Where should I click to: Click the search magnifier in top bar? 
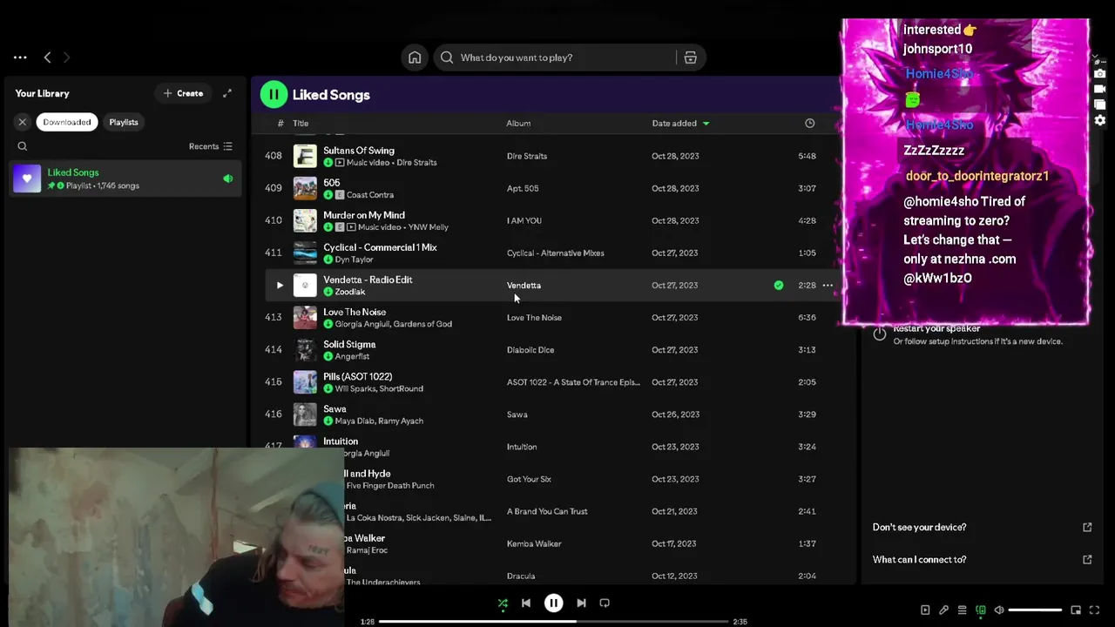click(447, 57)
